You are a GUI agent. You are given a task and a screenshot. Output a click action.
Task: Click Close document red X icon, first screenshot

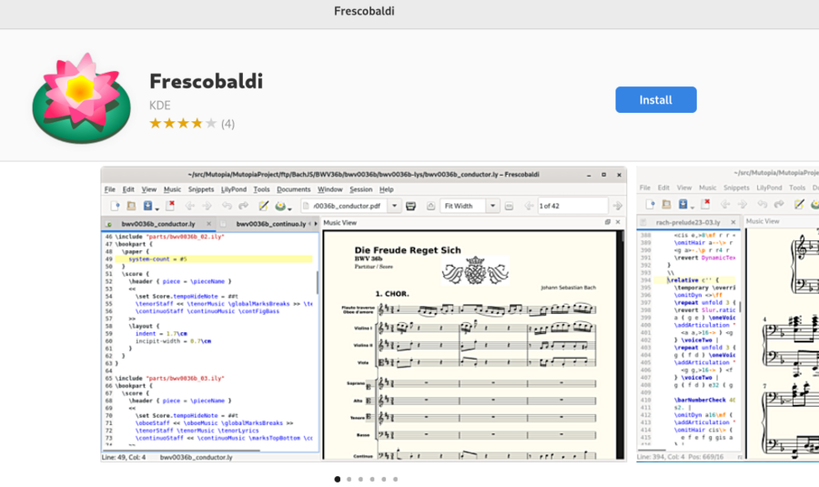coord(170,206)
